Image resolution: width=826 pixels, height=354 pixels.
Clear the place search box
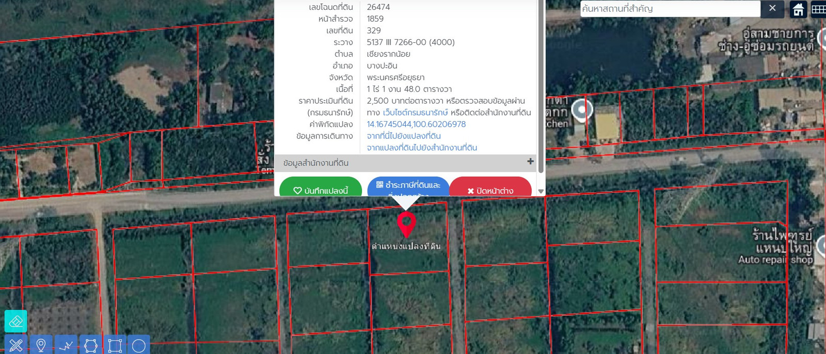[x=772, y=8]
